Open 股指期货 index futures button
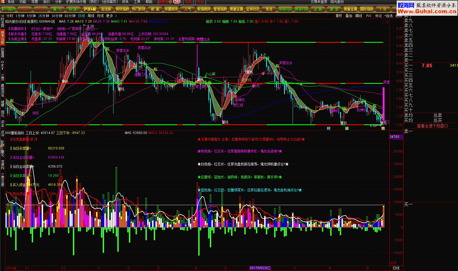The height and width of the screenshot is (271, 458). coord(204,9)
